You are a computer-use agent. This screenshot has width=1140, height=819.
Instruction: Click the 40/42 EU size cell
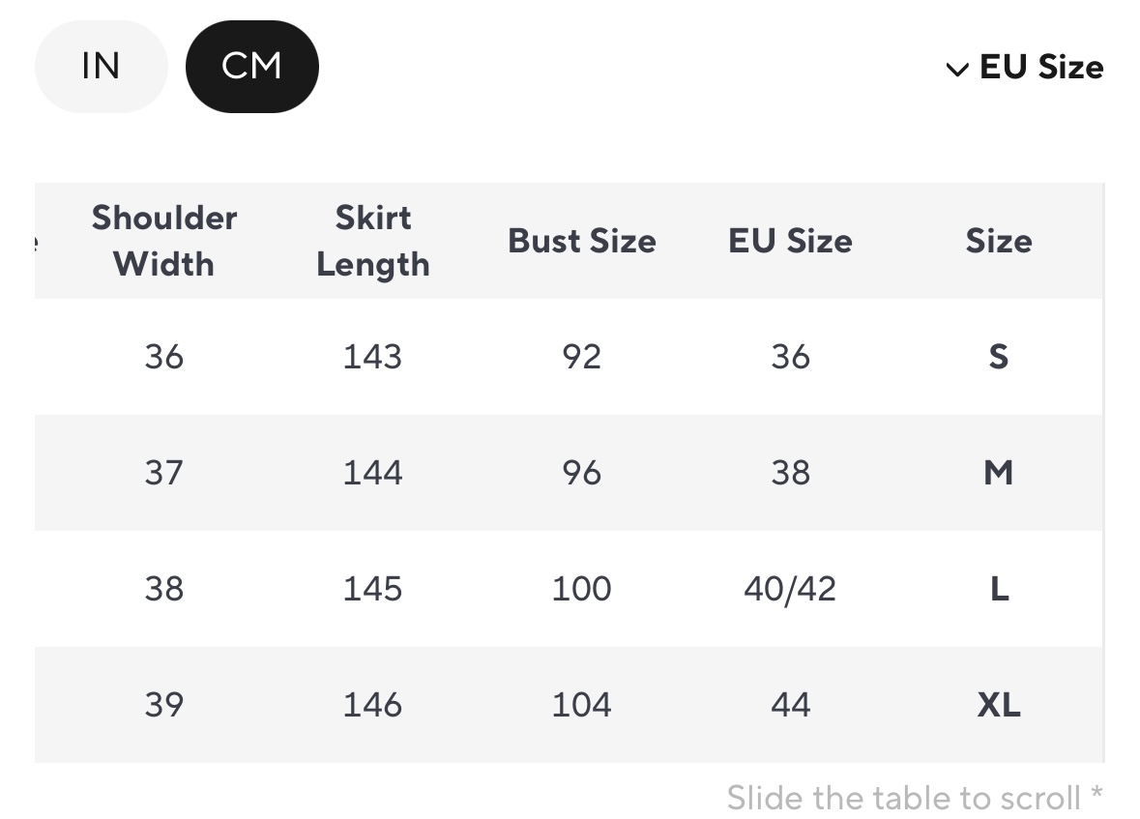click(790, 589)
